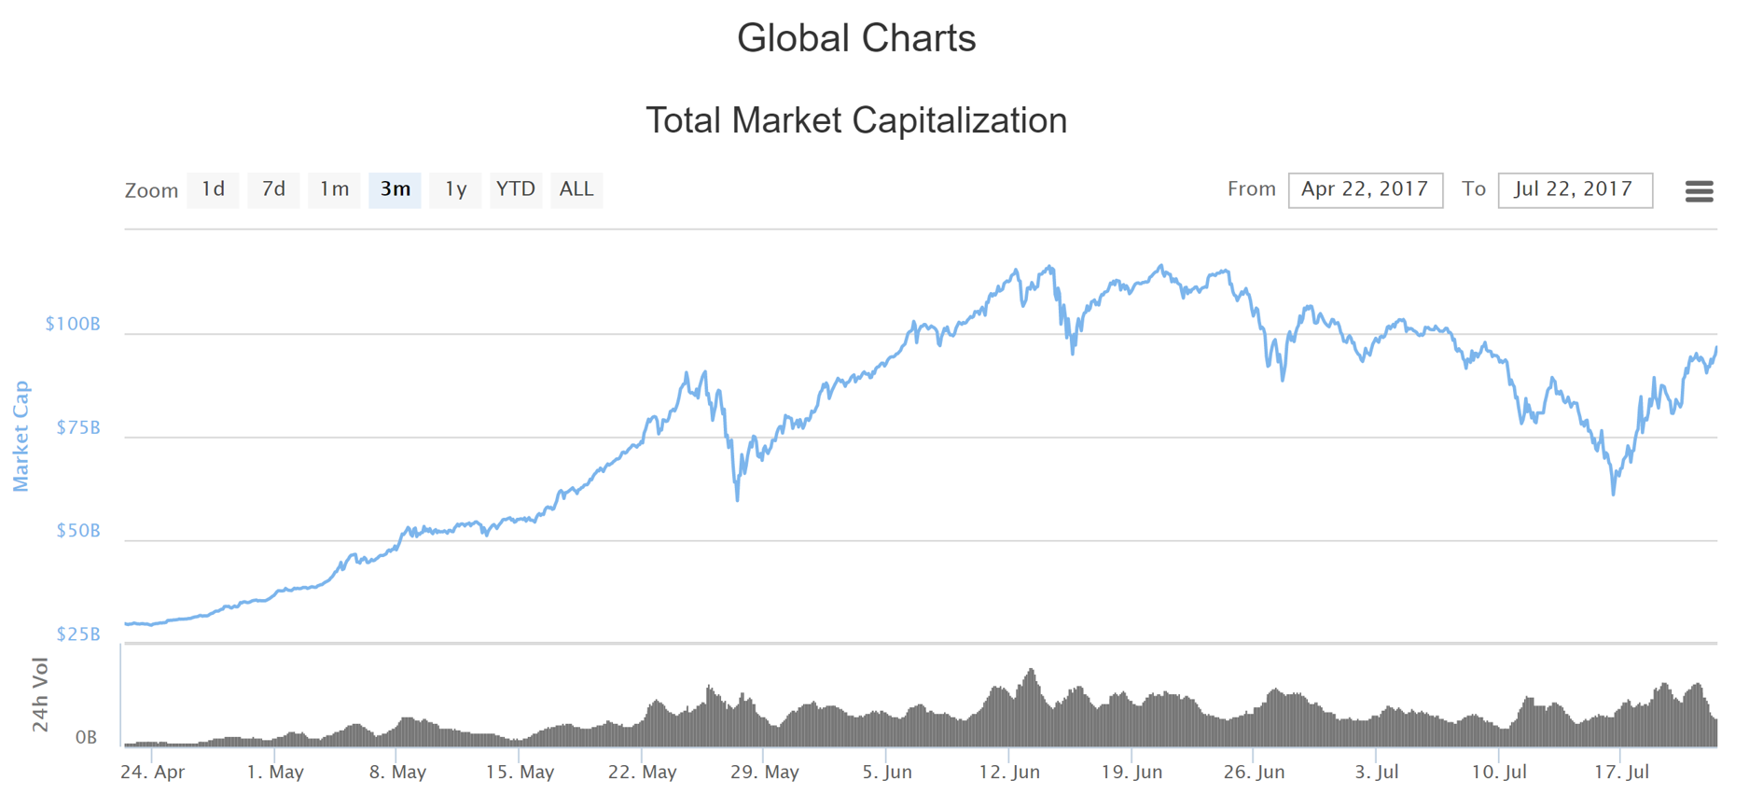Click the 12. Jun date marker

(1009, 772)
